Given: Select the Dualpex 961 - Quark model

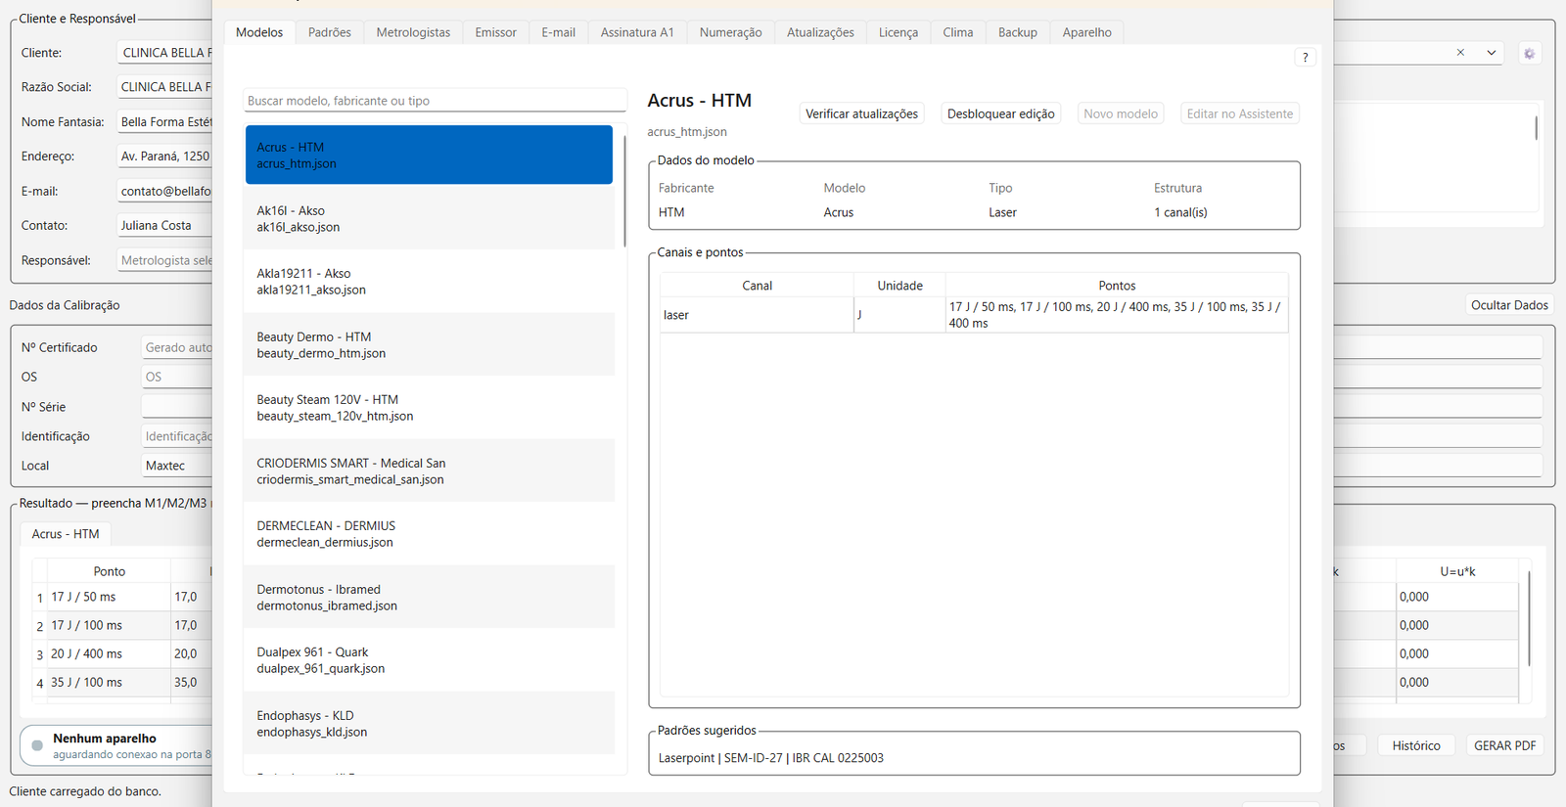Looking at the screenshot, I should click(x=429, y=660).
